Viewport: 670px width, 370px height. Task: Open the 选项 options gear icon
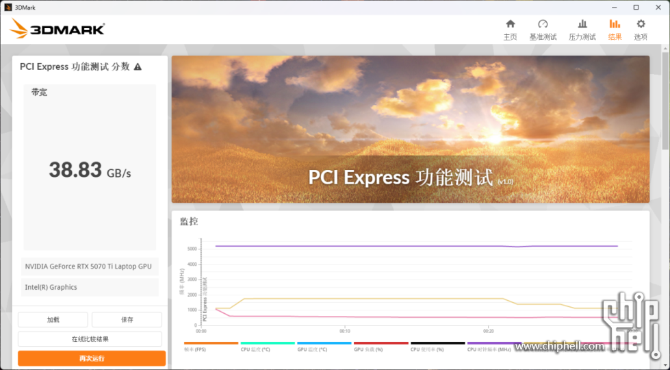point(641,24)
